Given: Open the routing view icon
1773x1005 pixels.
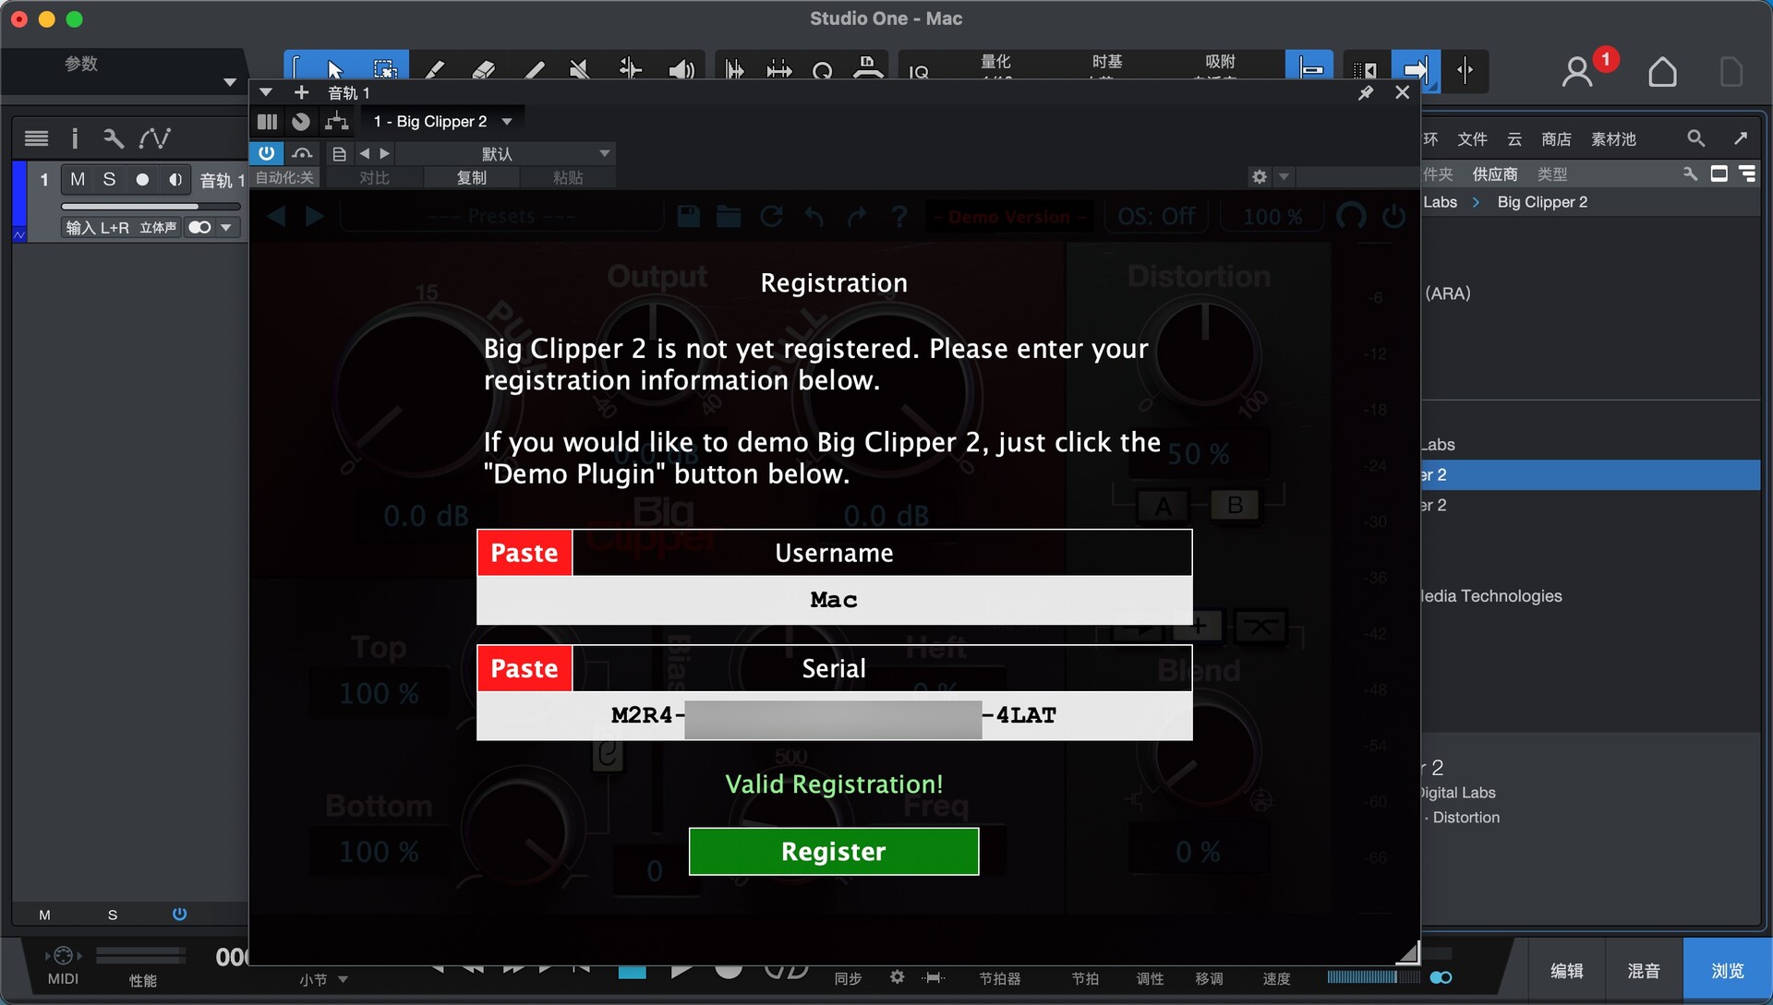Looking at the screenshot, I should coord(337,122).
